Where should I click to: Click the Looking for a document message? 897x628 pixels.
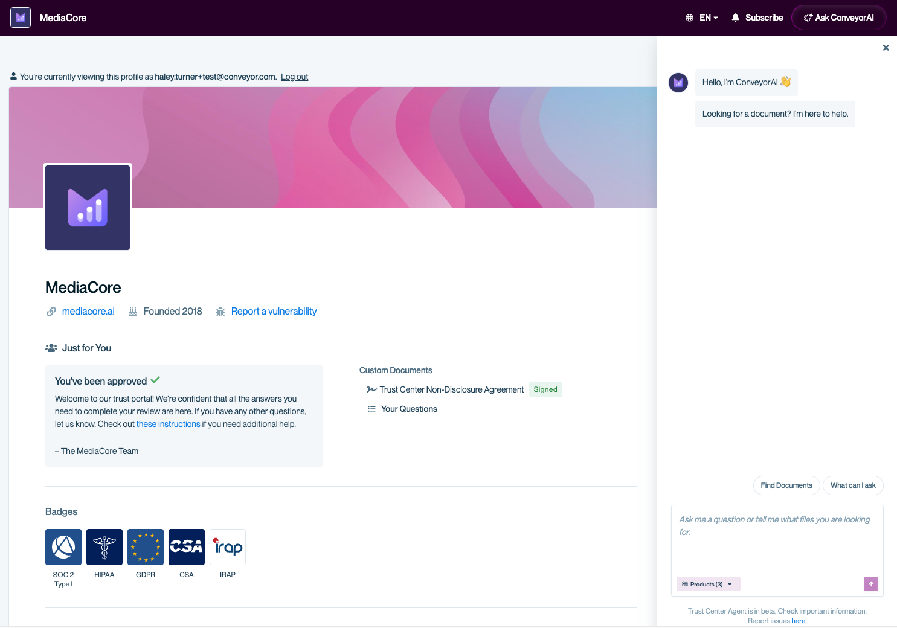(775, 114)
